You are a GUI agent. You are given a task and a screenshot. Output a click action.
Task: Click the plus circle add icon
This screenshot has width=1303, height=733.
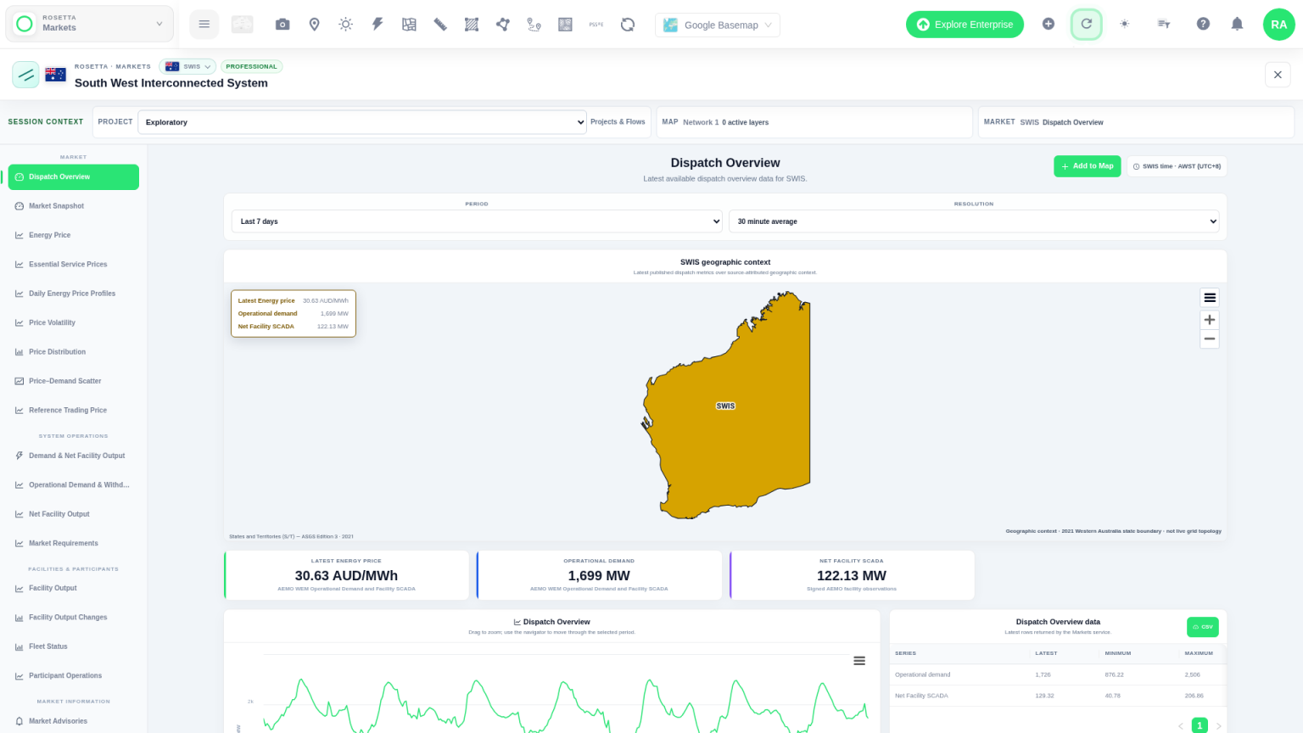point(1049,24)
